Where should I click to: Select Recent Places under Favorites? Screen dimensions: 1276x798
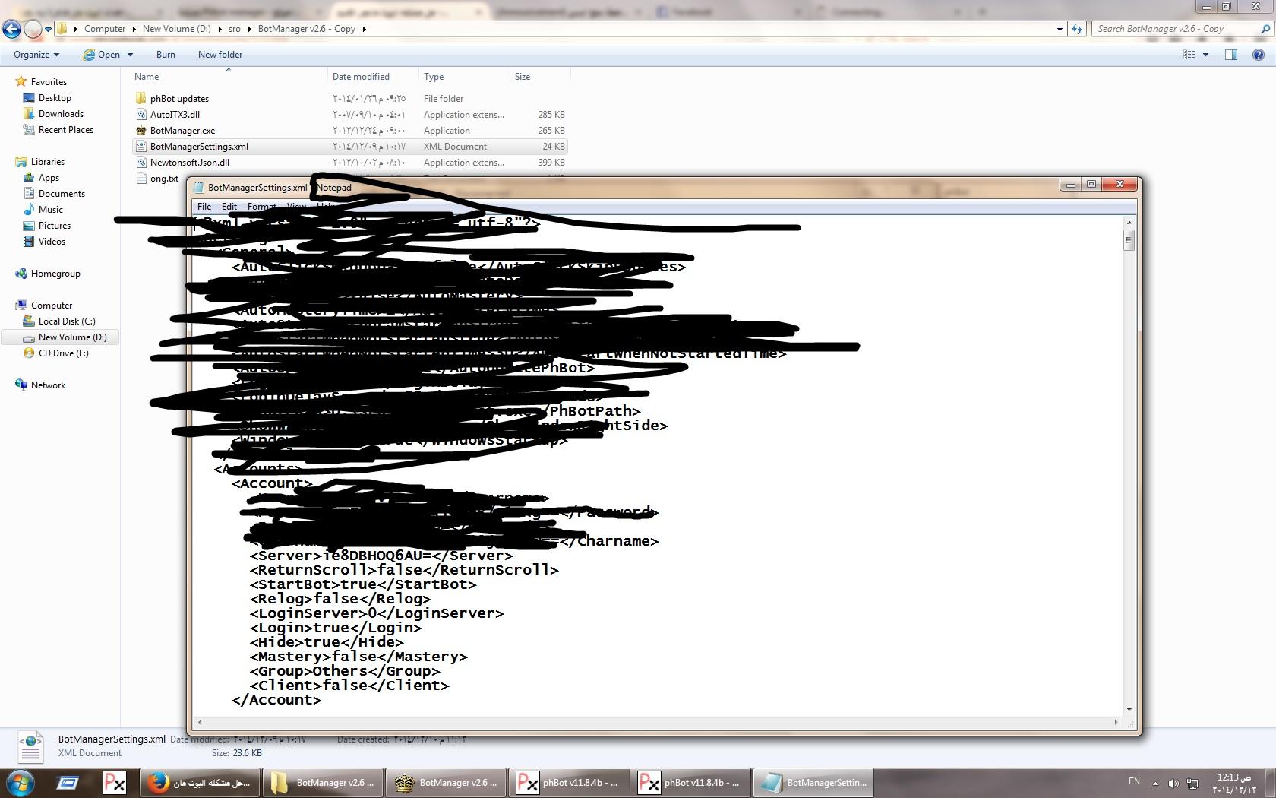point(65,130)
